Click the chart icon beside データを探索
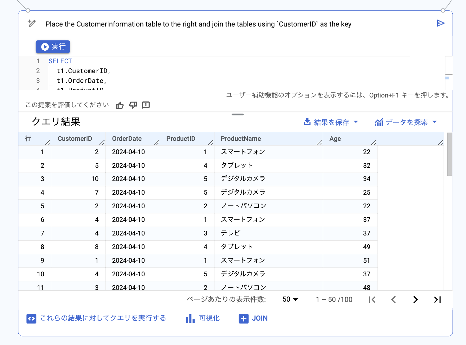The width and height of the screenshot is (466, 345). (x=379, y=122)
